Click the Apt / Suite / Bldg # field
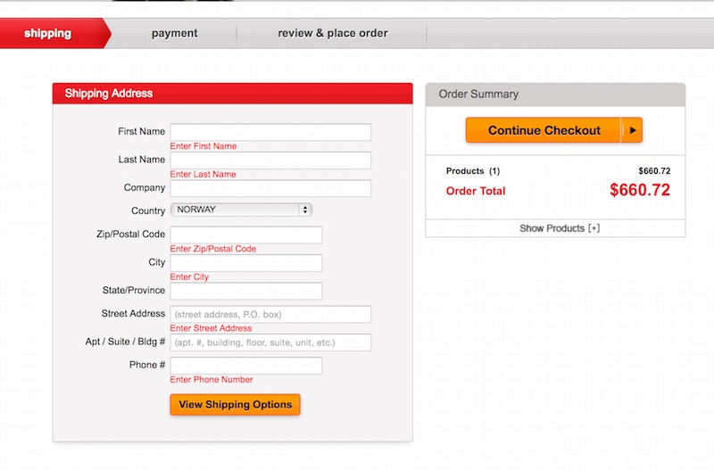 [270, 342]
